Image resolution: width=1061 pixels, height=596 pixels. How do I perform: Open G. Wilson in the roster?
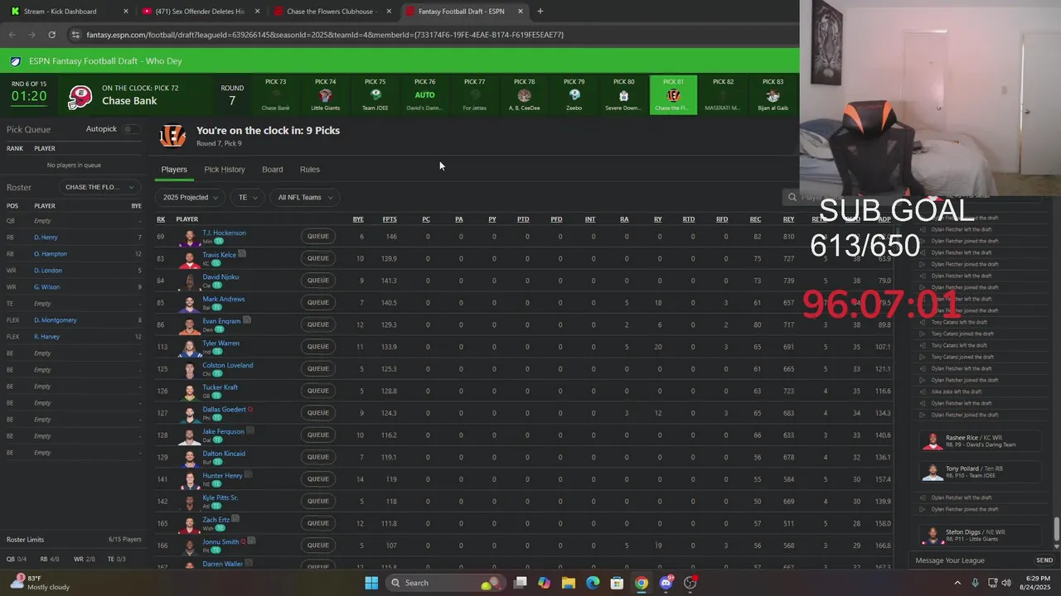click(46, 287)
